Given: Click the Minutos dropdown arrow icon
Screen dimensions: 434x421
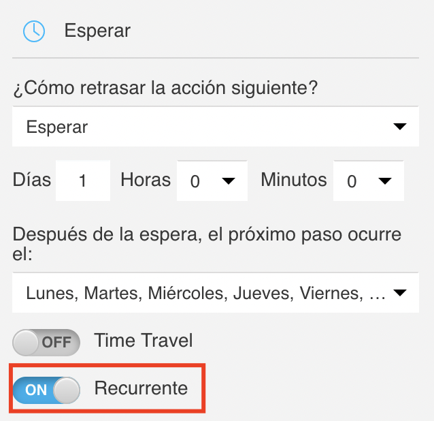Looking at the screenshot, I should [385, 181].
